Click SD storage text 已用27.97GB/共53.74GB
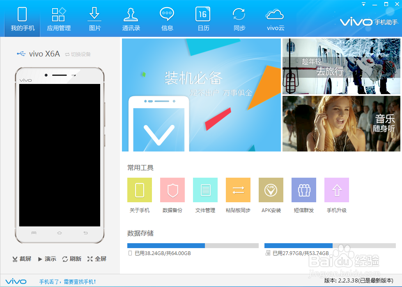The width and height of the screenshot is (402, 287). tap(301, 253)
